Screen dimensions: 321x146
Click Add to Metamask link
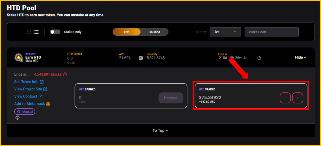(x=30, y=104)
